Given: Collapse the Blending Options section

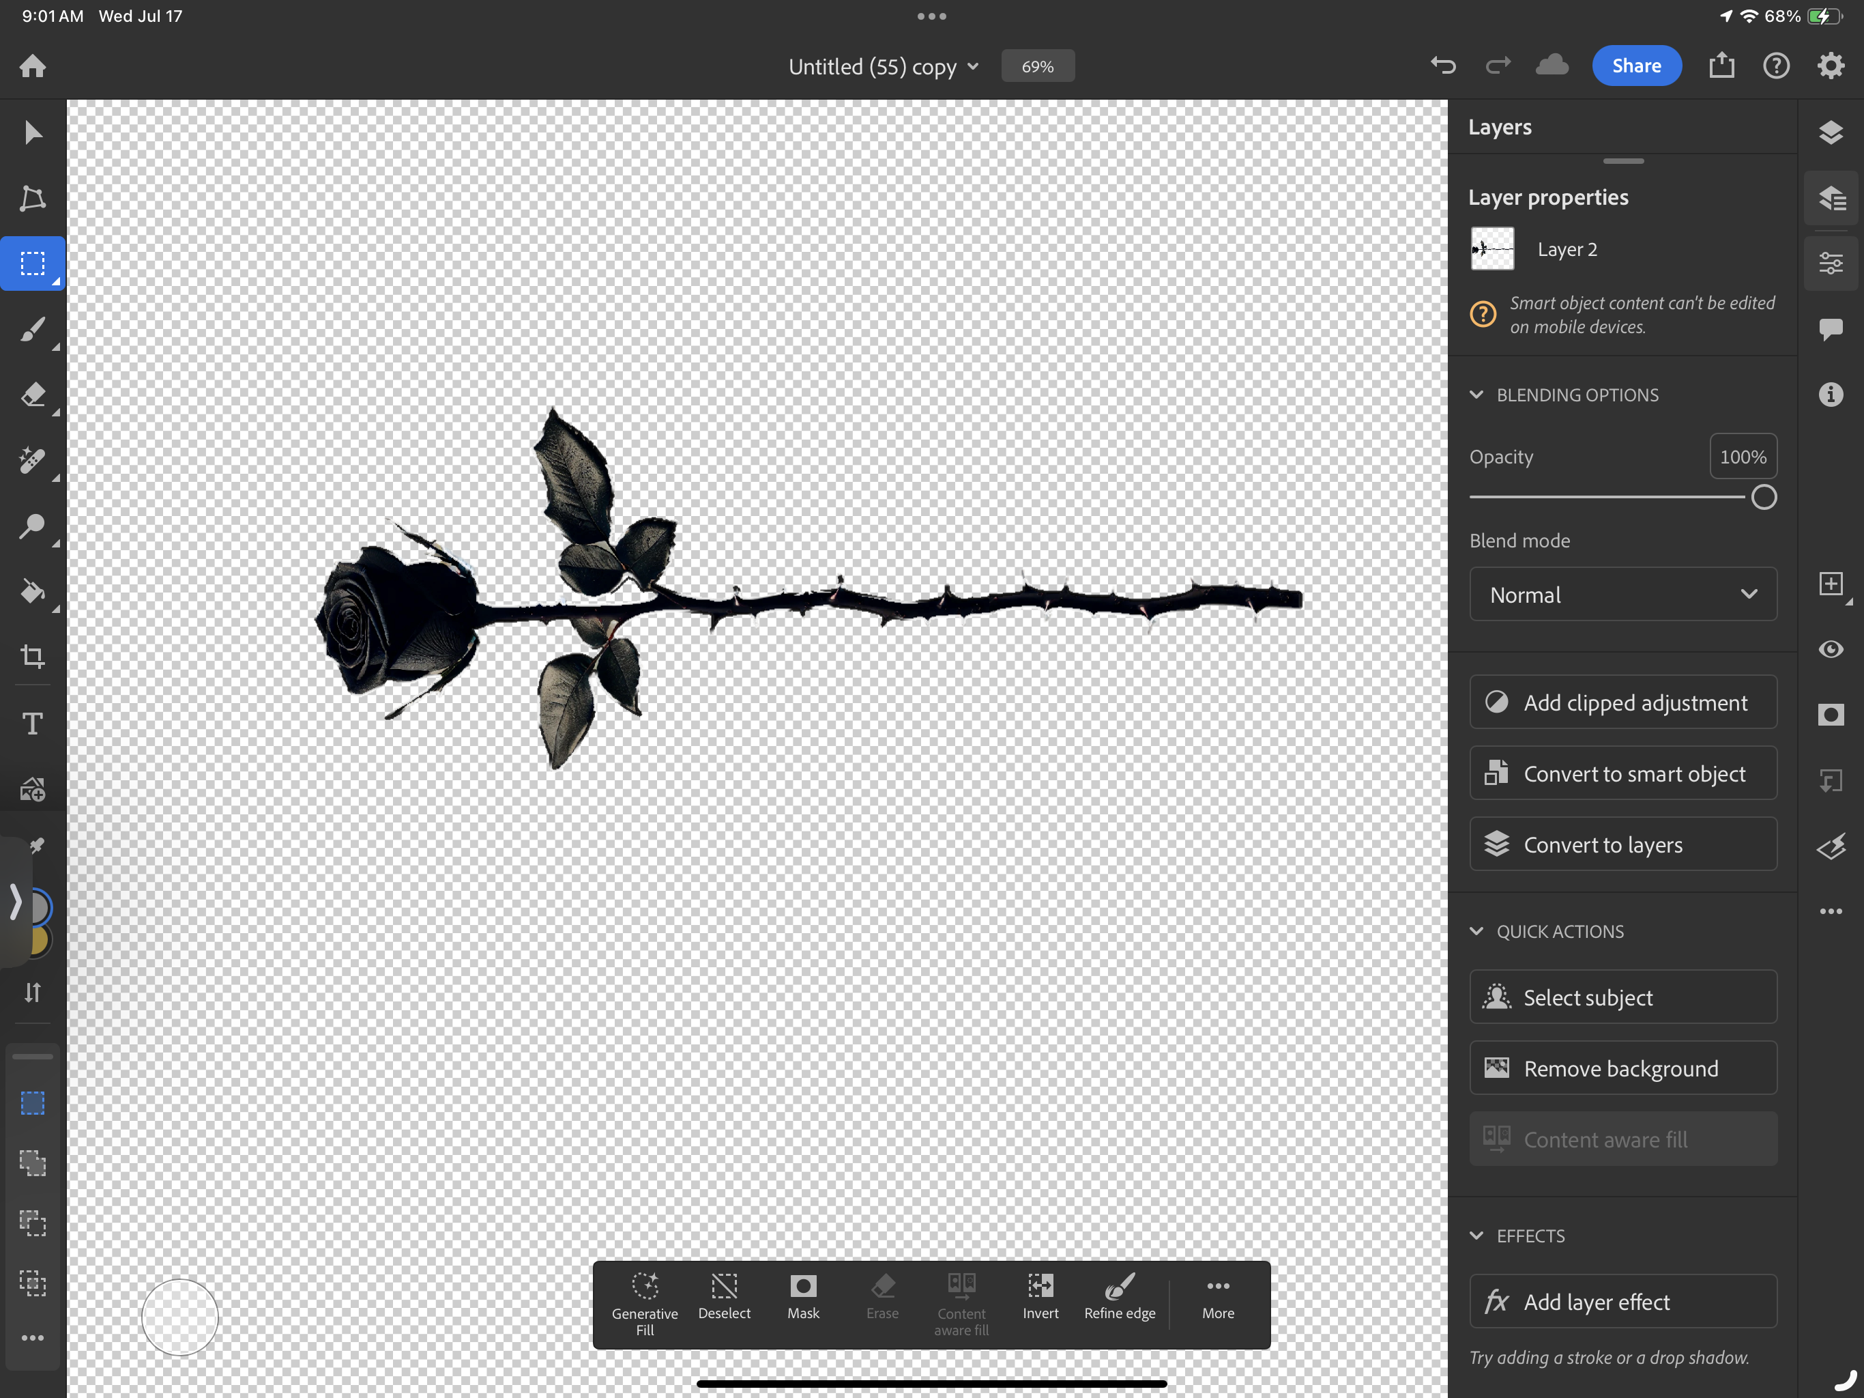Looking at the screenshot, I should pos(1477,395).
